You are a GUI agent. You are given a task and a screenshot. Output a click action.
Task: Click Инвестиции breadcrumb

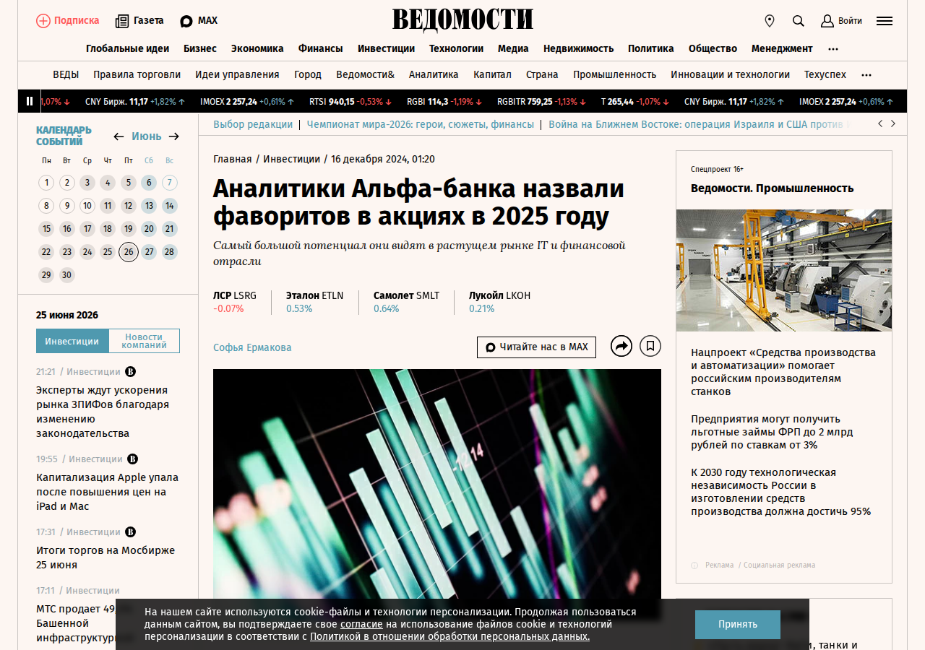291,159
